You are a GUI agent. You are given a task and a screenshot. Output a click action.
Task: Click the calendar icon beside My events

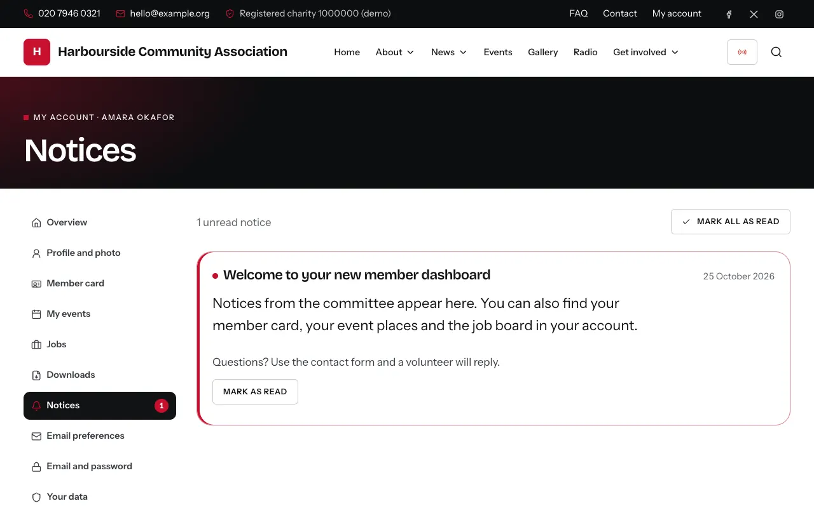click(36, 314)
